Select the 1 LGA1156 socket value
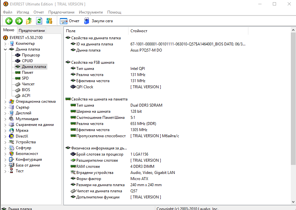The height and width of the screenshot is (210, 296). [139, 154]
